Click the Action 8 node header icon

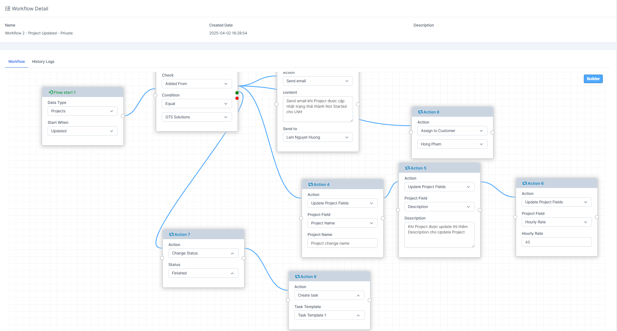click(x=420, y=112)
